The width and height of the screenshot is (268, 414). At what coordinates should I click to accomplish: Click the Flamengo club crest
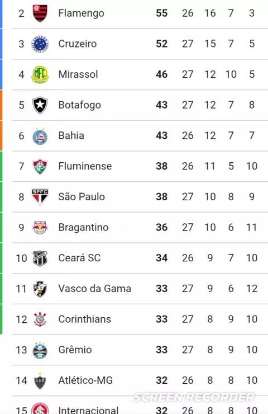click(40, 13)
